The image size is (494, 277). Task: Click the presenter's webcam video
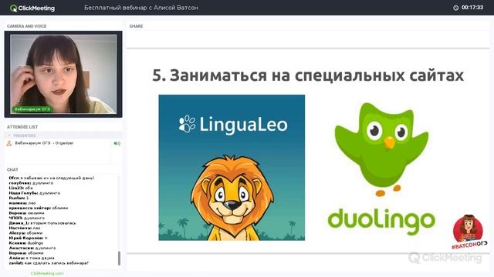63,74
